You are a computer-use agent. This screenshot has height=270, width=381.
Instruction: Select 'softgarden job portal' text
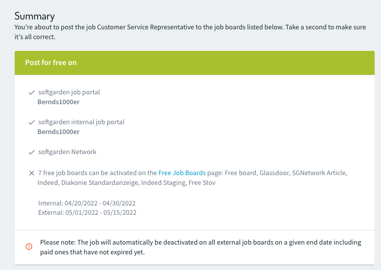click(69, 92)
